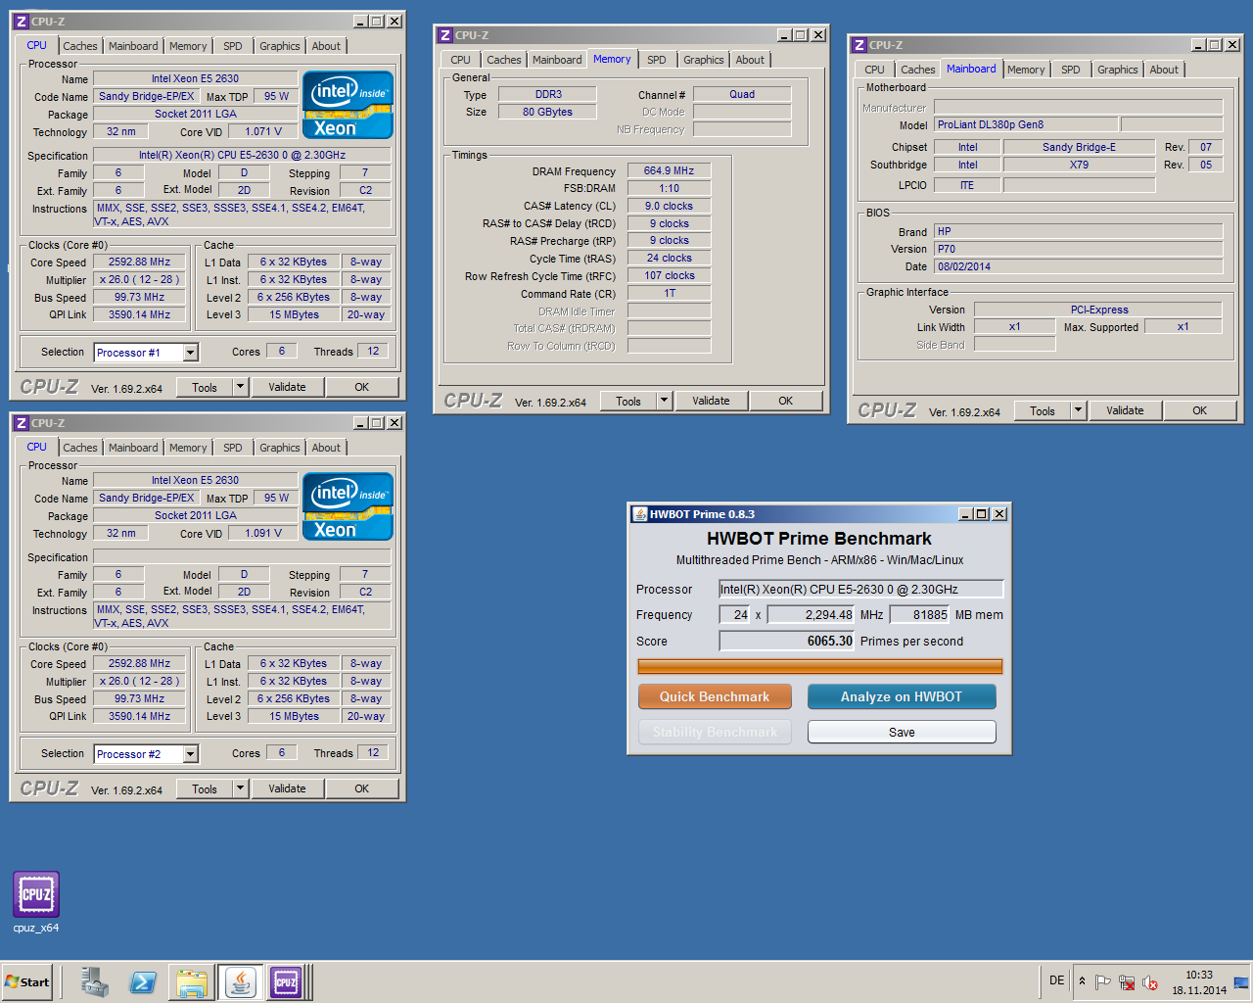Screen dimensions: 1253x1003
Task: Select About tab in Processor #2 window
Action: click(x=326, y=448)
